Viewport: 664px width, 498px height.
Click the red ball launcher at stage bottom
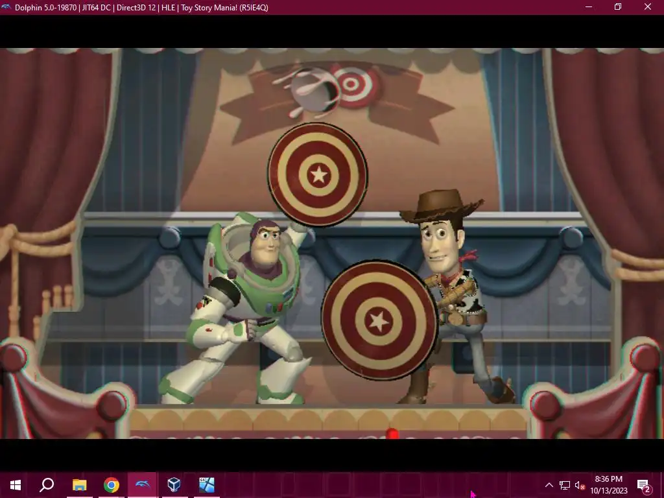pyautogui.click(x=392, y=434)
